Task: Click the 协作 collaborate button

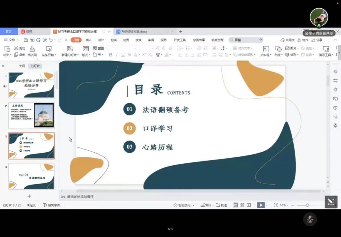Action: pos(303,40)
